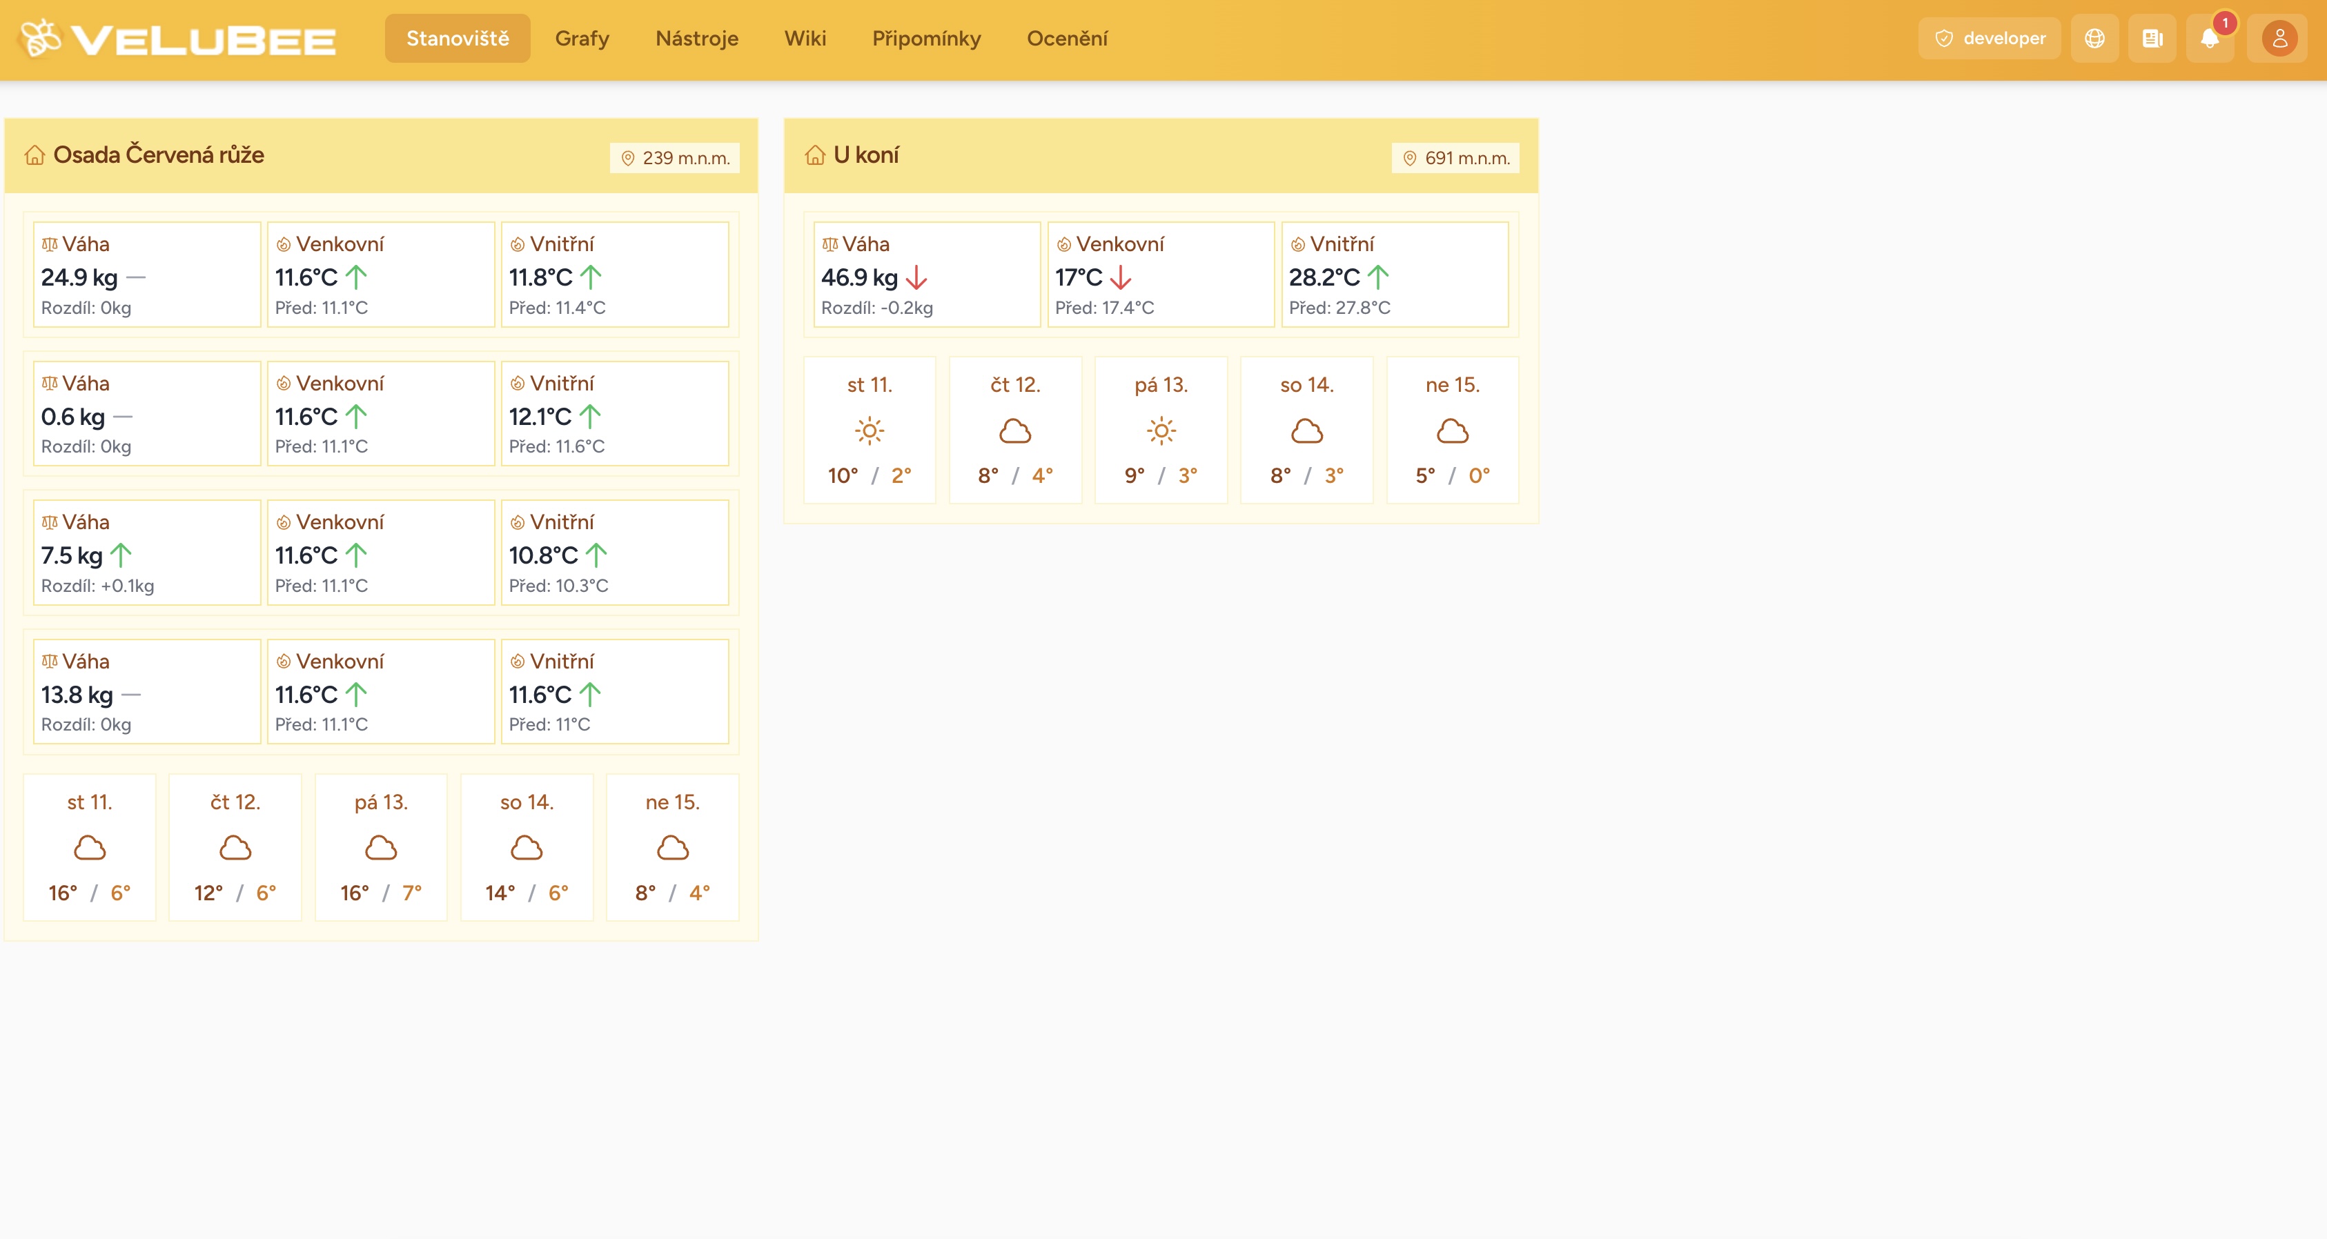The height and width of the screenshot is (1239, 2327).
Task: Open the Wiki menu item
Action: (806, 38)
